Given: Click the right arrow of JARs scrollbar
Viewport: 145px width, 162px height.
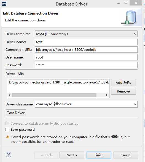Looking at the screenshot, I should click(106, 95).
